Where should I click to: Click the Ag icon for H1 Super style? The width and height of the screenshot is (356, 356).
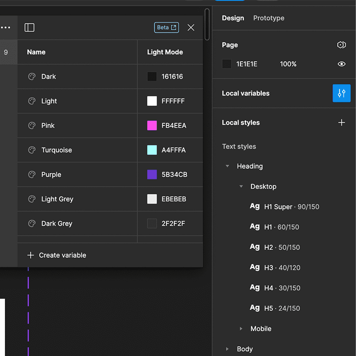255,206
